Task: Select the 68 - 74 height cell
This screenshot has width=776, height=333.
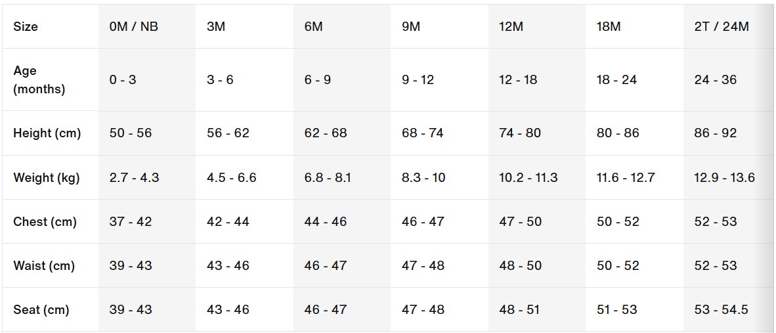Action: (423, 133)
